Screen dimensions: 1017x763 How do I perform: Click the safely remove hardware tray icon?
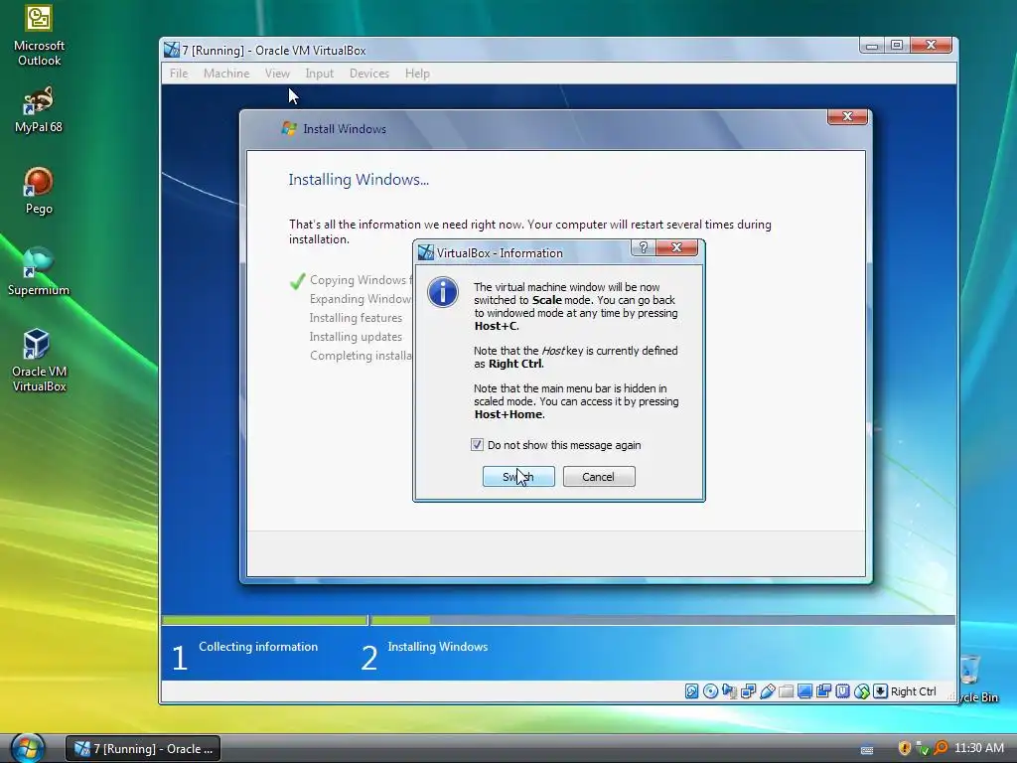[923, 749]
